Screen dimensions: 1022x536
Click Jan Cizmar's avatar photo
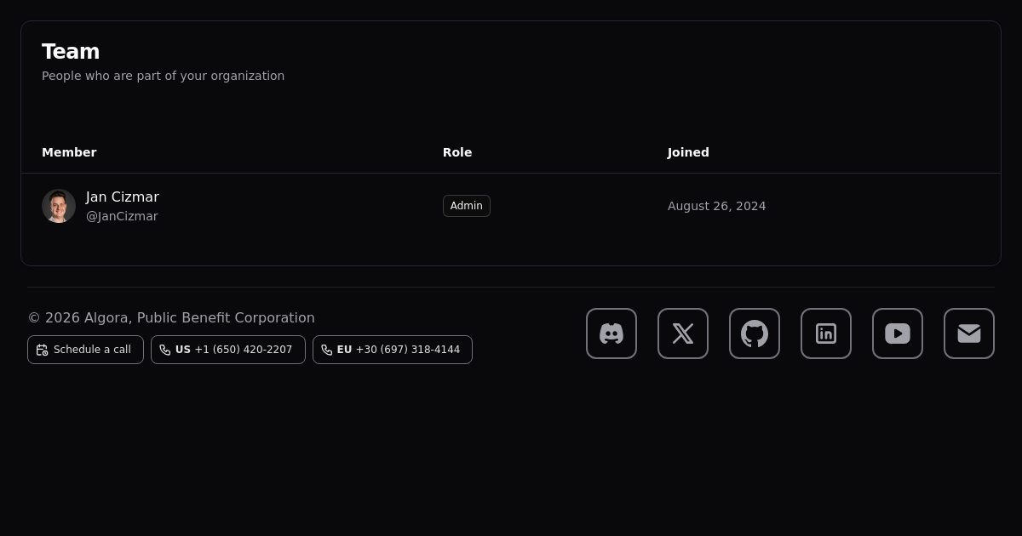pos(59,206)
